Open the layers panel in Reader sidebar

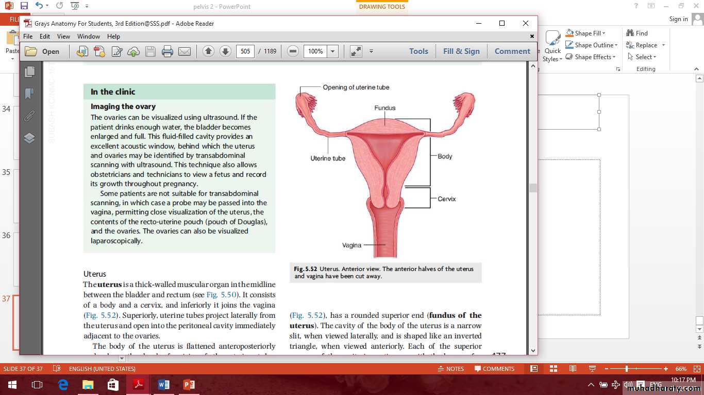point(29,138)
